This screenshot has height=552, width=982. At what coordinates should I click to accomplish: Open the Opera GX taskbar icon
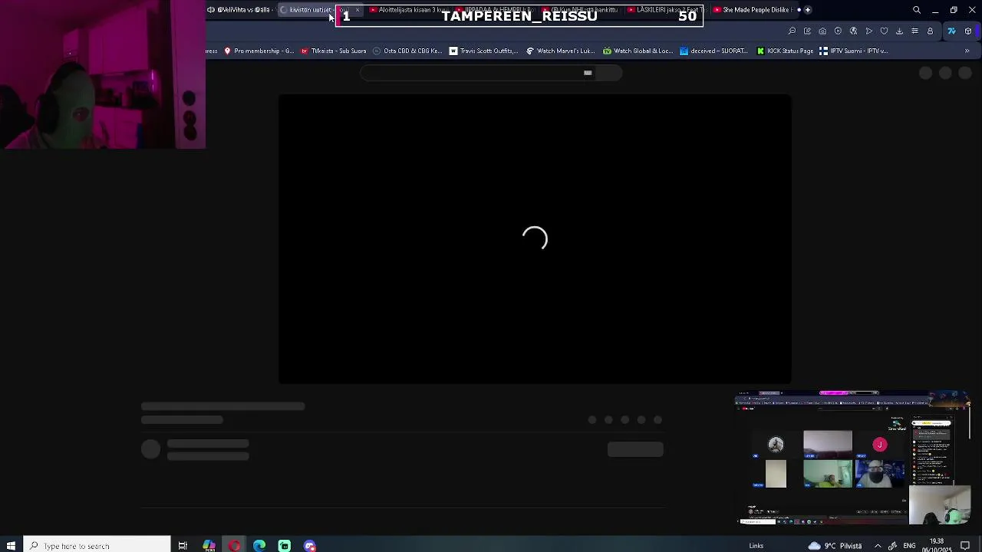[x=234, y=546]
